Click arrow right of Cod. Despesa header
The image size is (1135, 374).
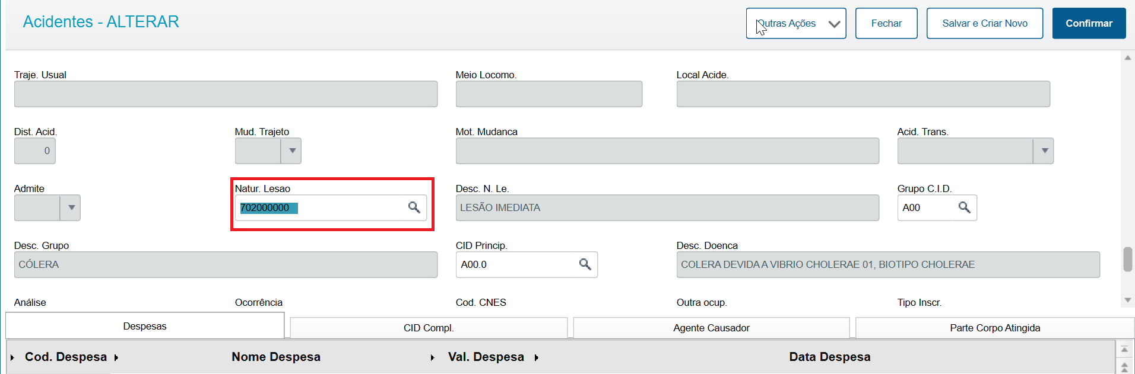pyautogui.click(x=116, y=357)
